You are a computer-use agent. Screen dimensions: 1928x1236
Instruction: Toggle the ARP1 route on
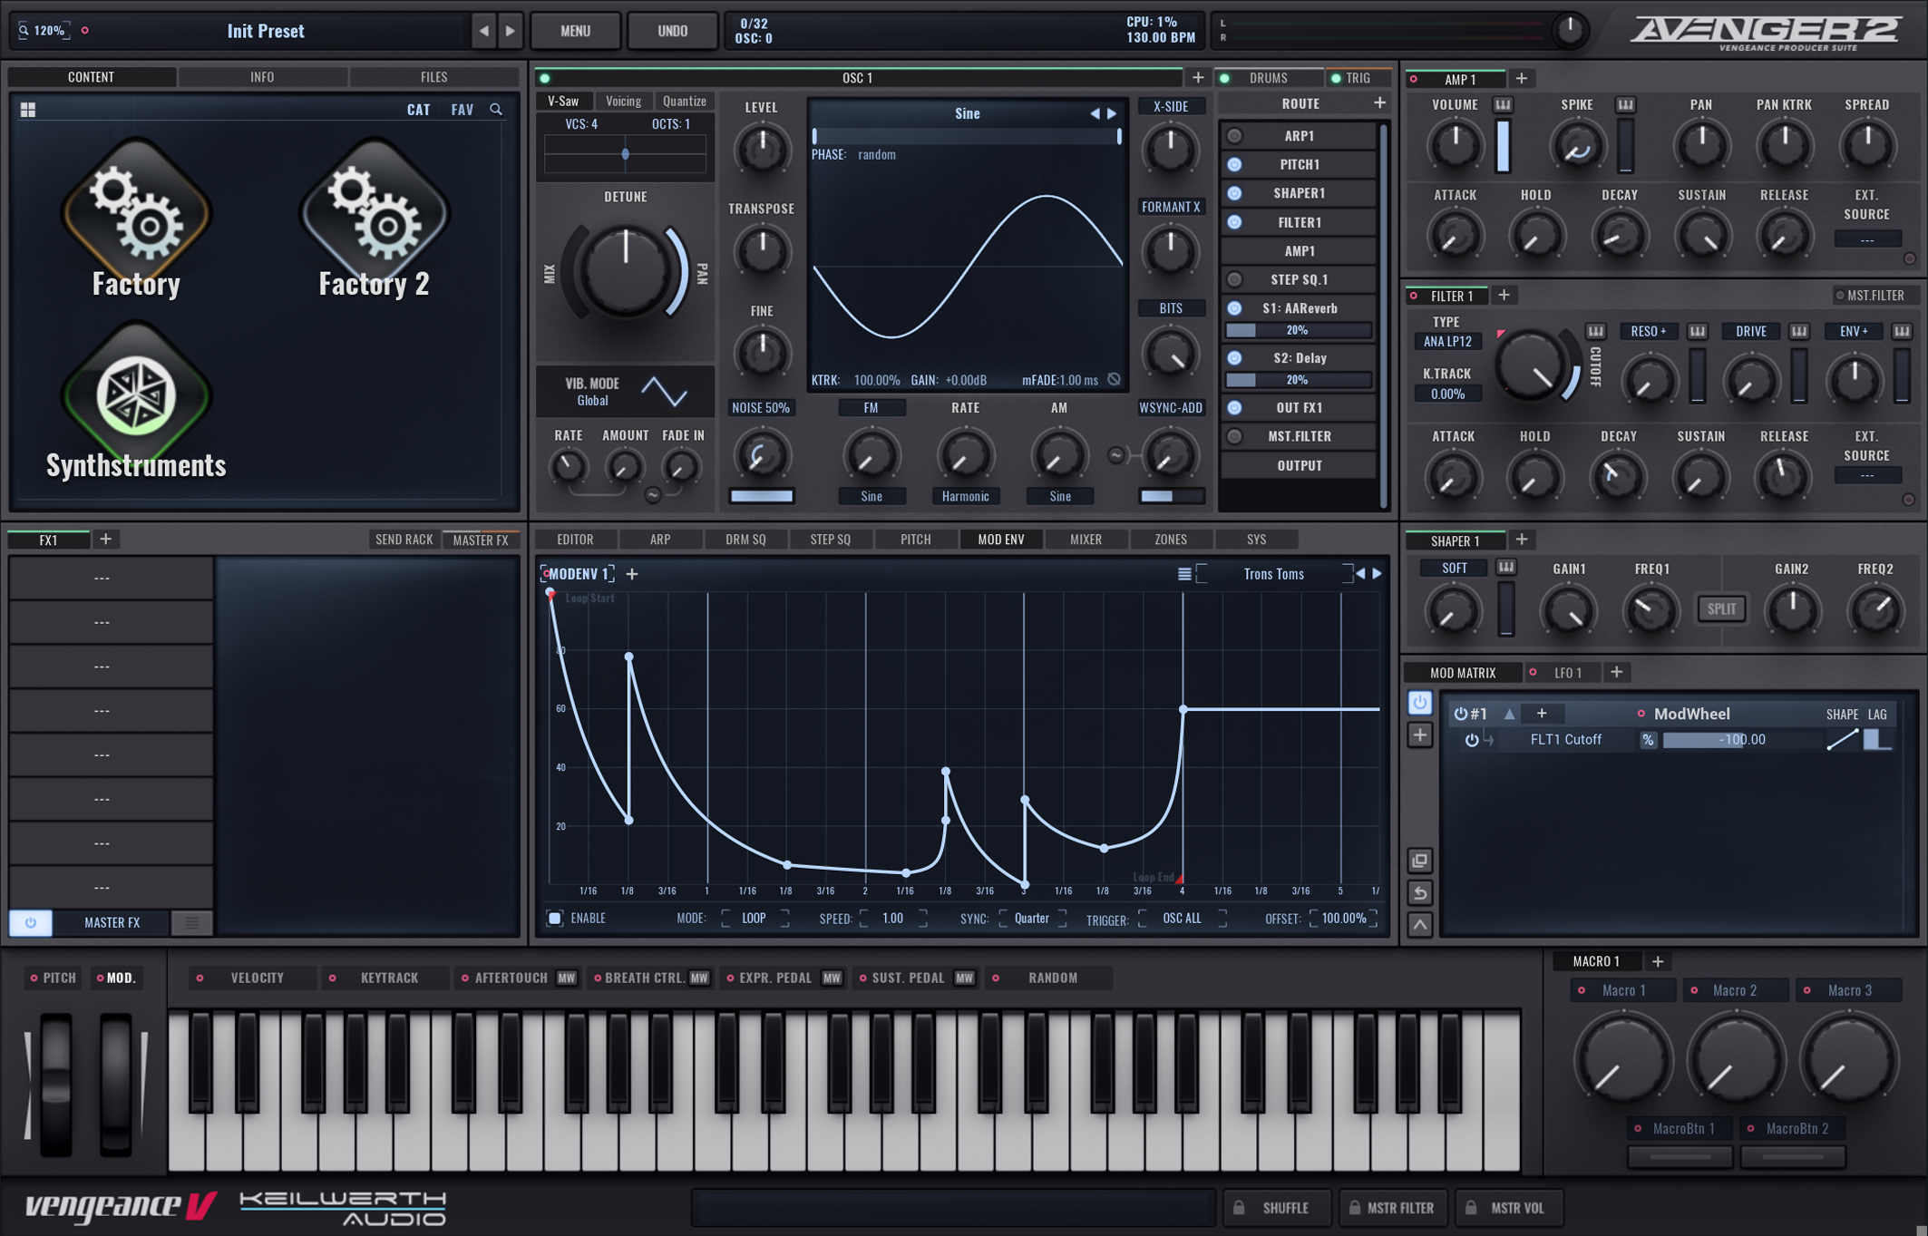point(1234,136)
